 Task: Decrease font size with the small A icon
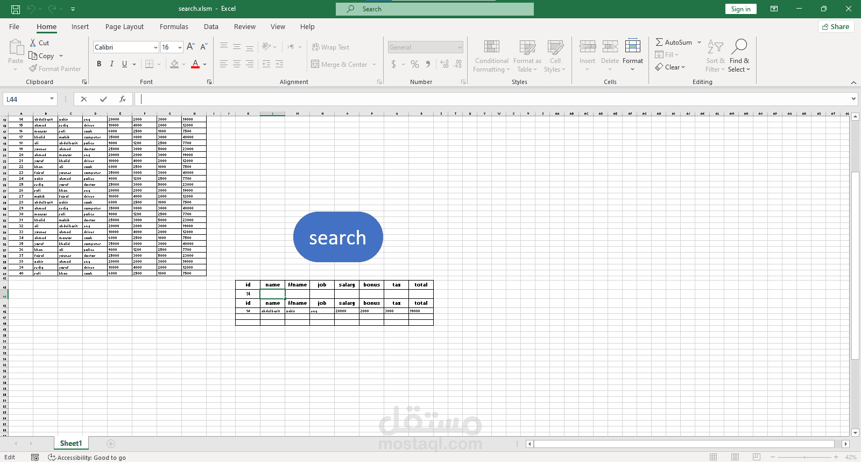point(204,47)
